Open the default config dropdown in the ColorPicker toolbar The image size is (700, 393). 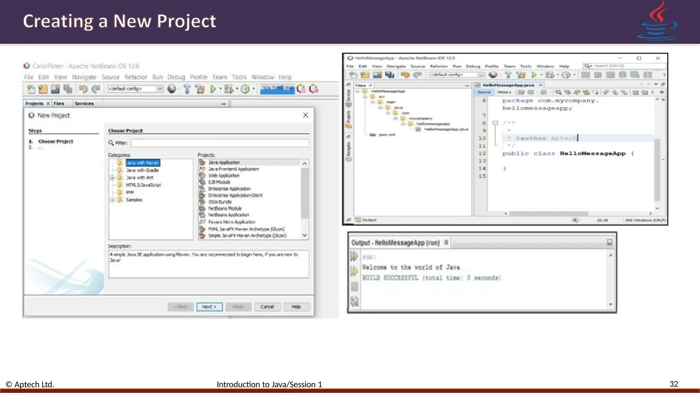(159, 89)
